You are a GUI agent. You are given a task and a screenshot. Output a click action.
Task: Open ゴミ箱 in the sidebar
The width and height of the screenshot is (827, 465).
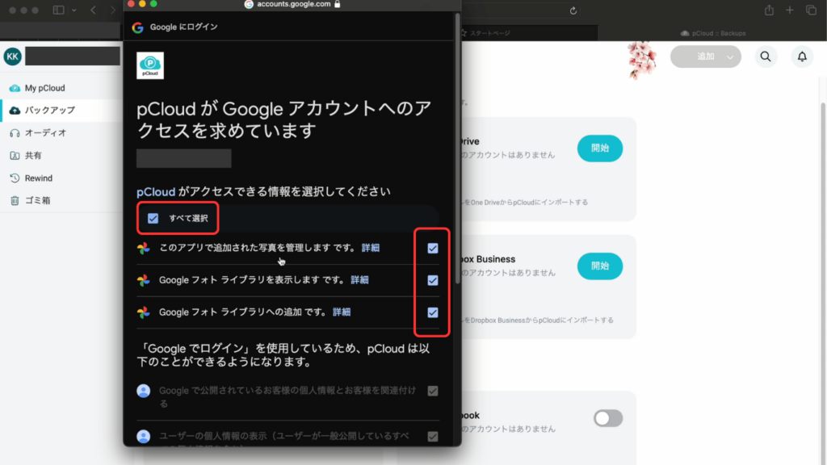pyautogui.click(x=37, y=200)
